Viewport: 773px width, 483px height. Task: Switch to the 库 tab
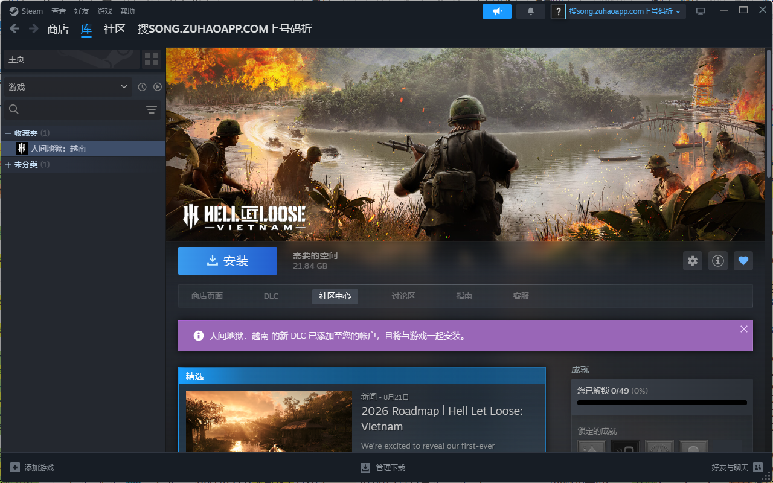[86, 29]
